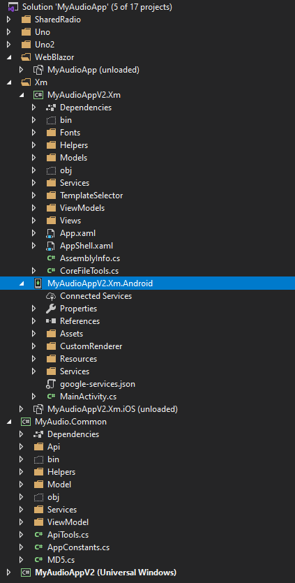Expand the Views folder arrow
The image size is (295, 583).
tap(33, 221)
